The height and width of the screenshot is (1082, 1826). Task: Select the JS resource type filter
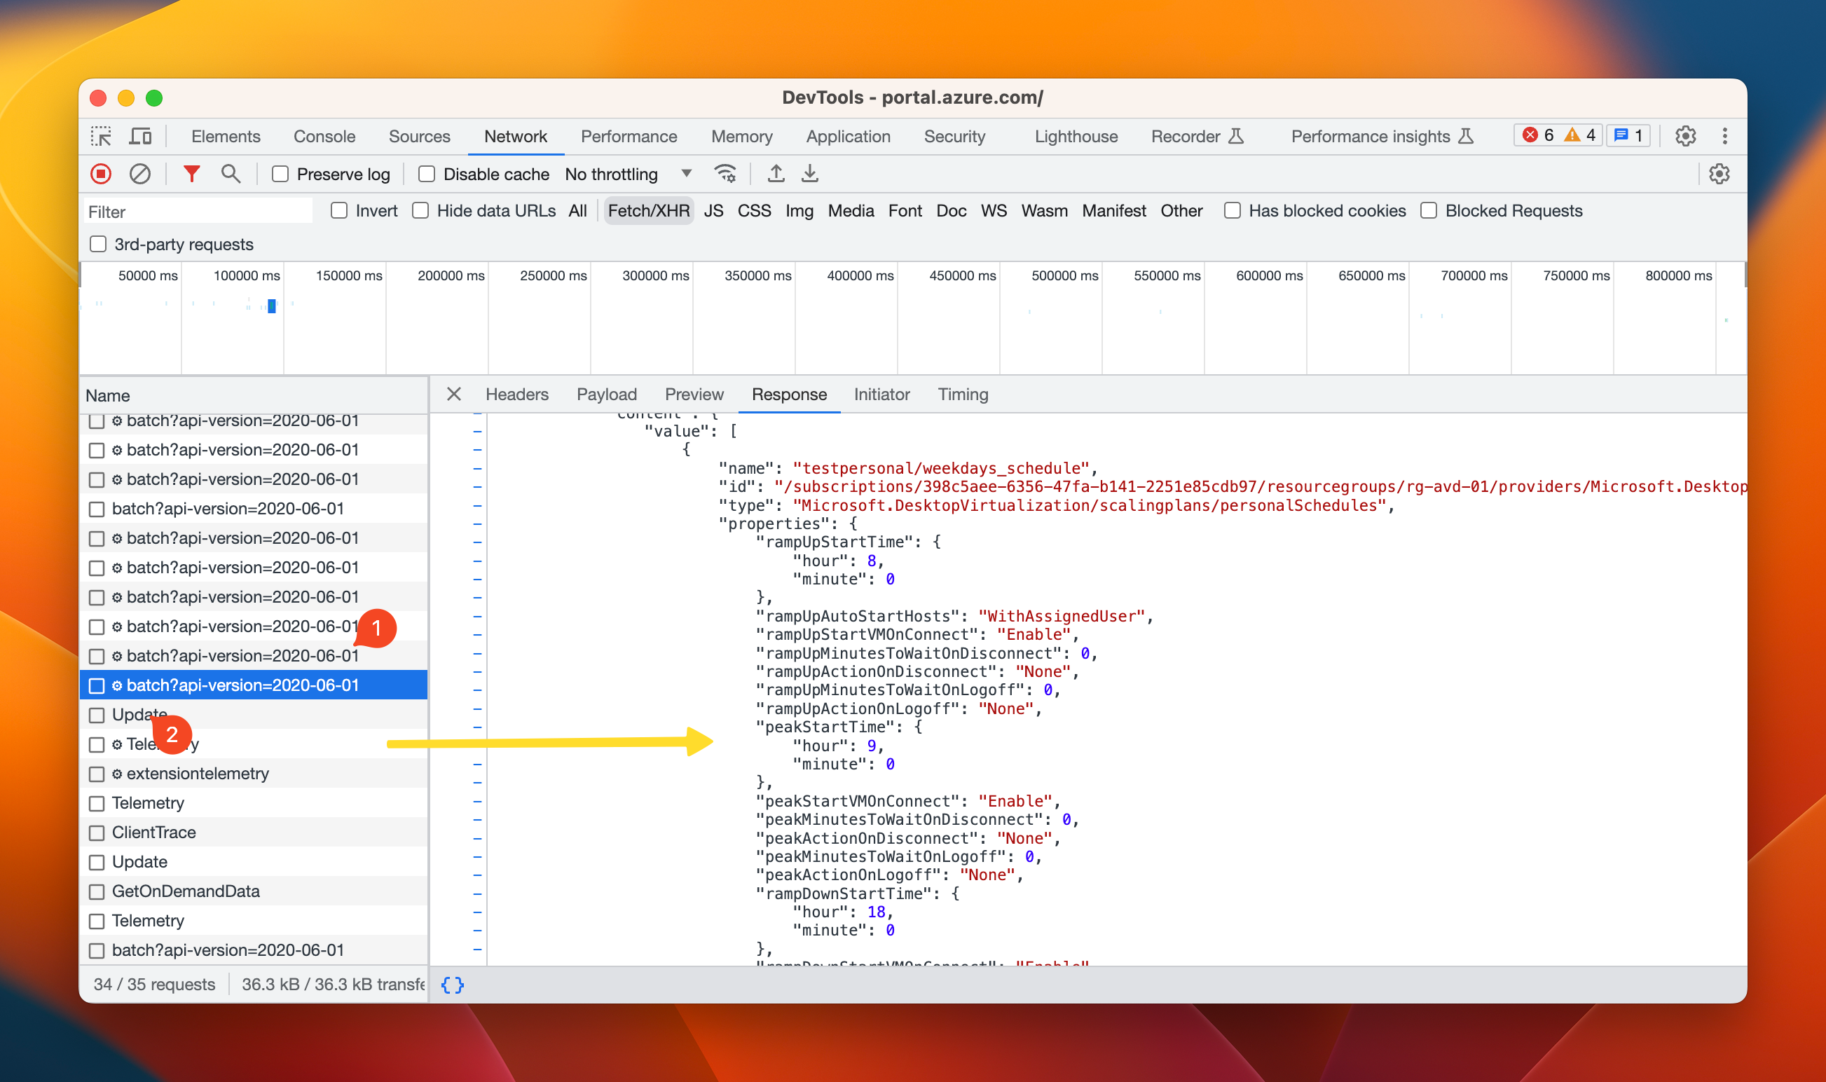[713, 212]
